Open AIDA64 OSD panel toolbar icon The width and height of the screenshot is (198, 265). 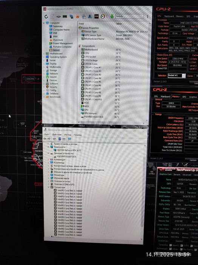(x=96, y=16)
